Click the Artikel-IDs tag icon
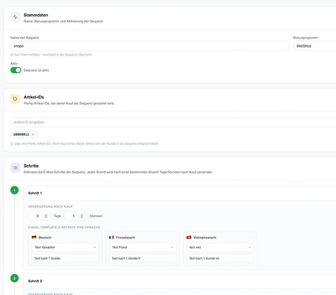 point(15,99)
